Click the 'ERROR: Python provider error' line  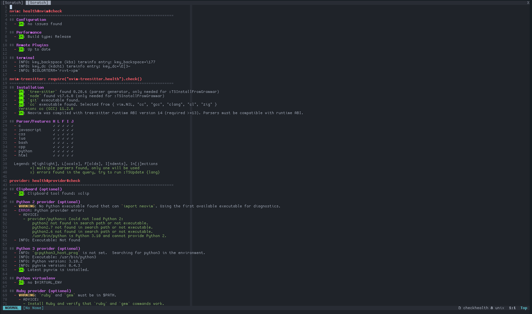(x=49, y=210)
